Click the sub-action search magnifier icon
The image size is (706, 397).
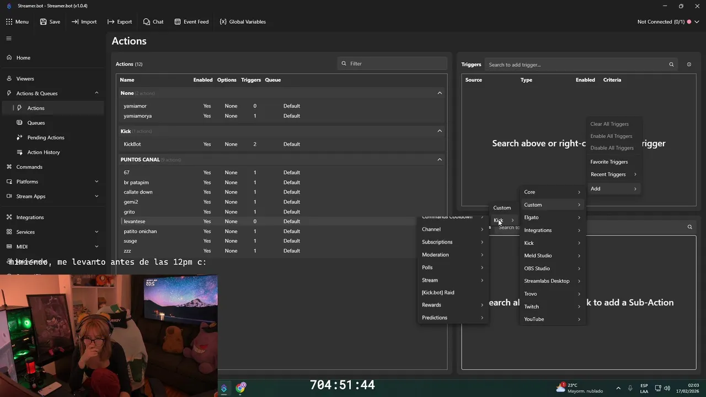689,227
